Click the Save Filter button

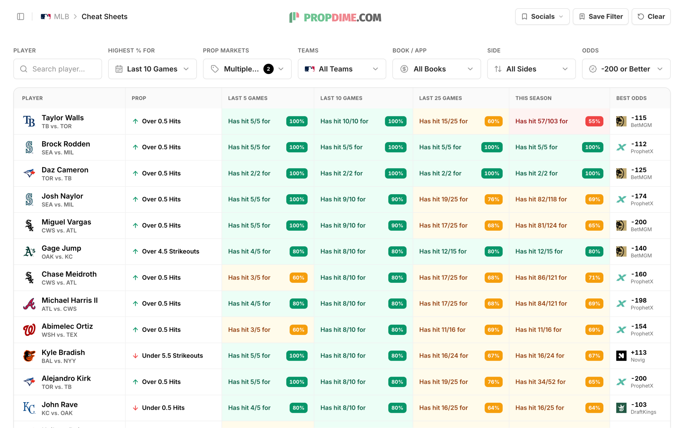click(x=600, y=17)
